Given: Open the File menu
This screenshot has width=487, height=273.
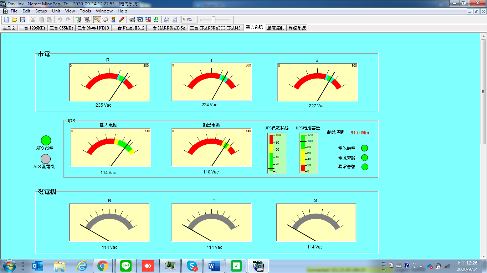Looking at the screenshot, I should pos(14,11).
